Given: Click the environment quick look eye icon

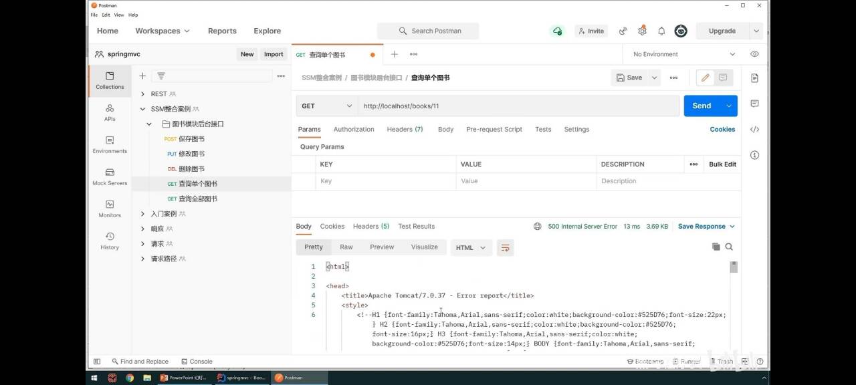Looking at the screenshot, I should pyautogui.click(x=754, y=54).
